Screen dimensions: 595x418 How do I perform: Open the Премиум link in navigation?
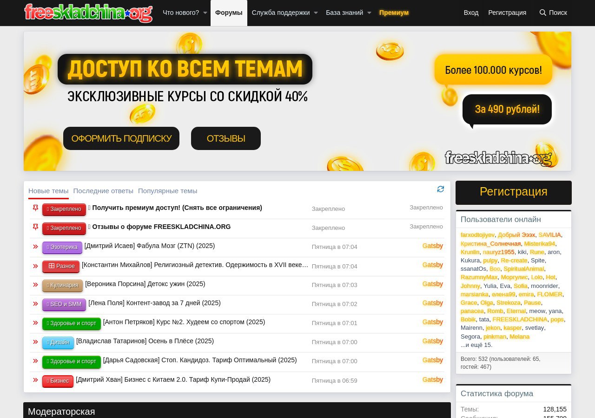pyautogui.click(x=394, y=13)
